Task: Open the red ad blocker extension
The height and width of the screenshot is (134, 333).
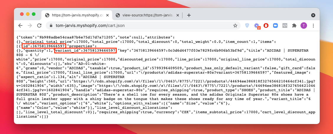Action: pos(266,26)
